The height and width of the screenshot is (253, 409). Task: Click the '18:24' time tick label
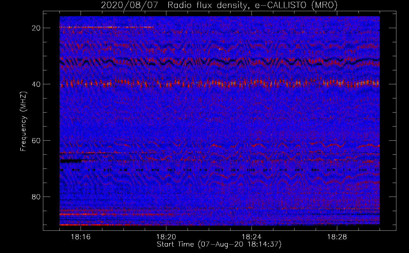click(252, 237)
